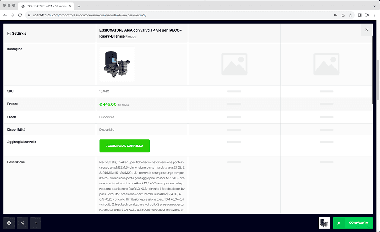Click the Prezzo row label

pyautogui.click(x=13, y=104)
